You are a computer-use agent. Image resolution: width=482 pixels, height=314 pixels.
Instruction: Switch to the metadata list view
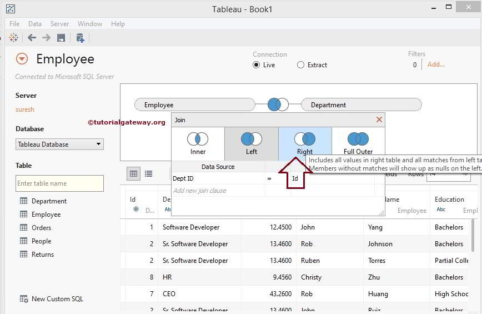coord(148,174)
